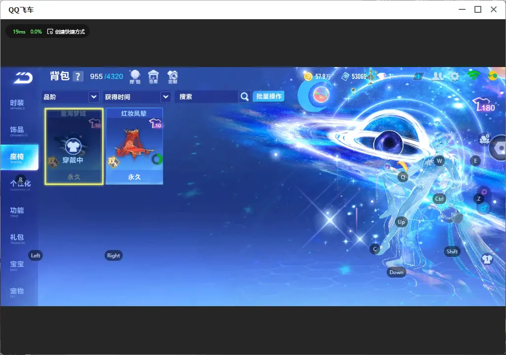Maximize the QQ飞车 window
The width and height of the screenshot is (506, 355).
pos(478,10)
